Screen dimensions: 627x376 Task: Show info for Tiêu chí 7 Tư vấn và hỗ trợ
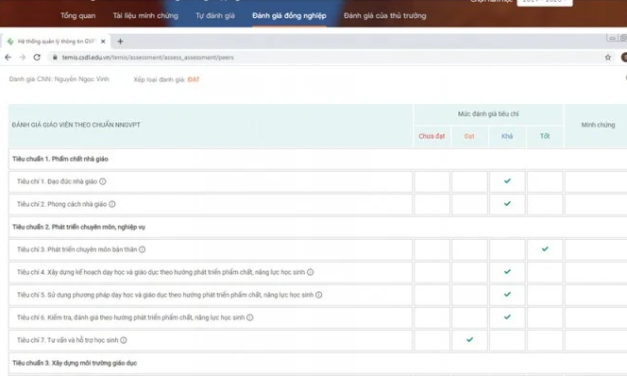(x=124, y=340)
